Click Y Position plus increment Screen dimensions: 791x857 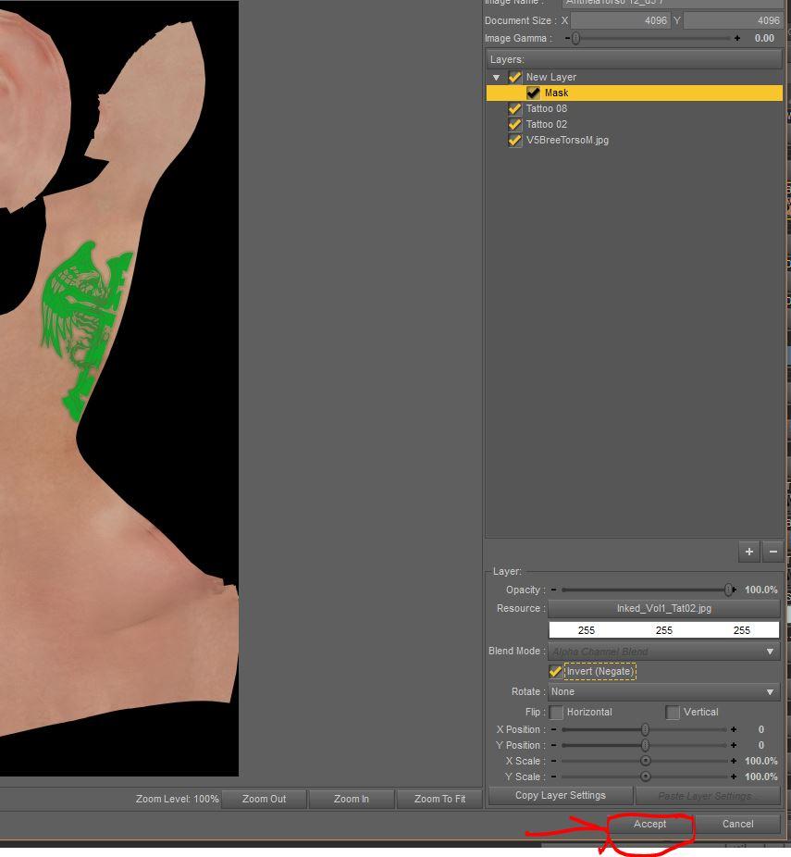734,746
